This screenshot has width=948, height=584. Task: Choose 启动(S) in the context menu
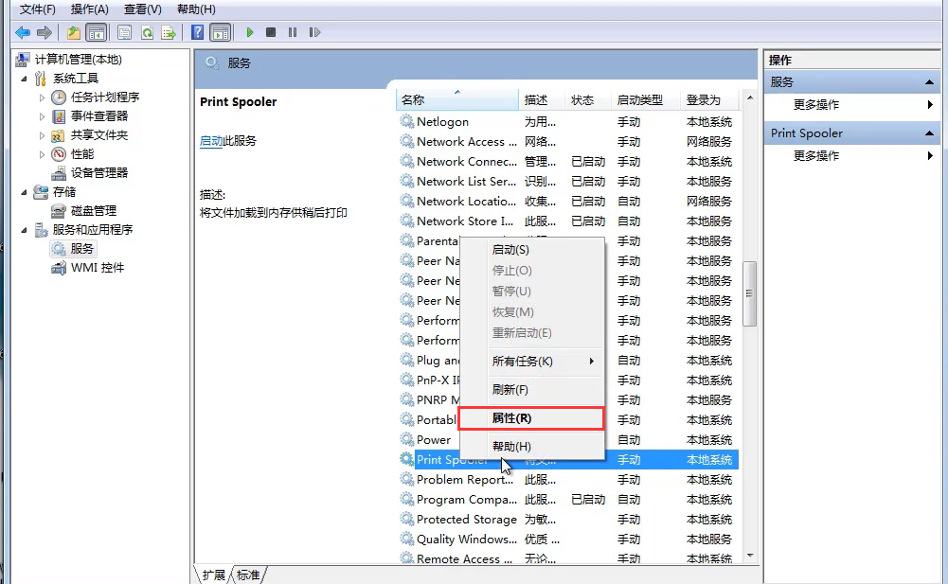click(x=532, y=250)
